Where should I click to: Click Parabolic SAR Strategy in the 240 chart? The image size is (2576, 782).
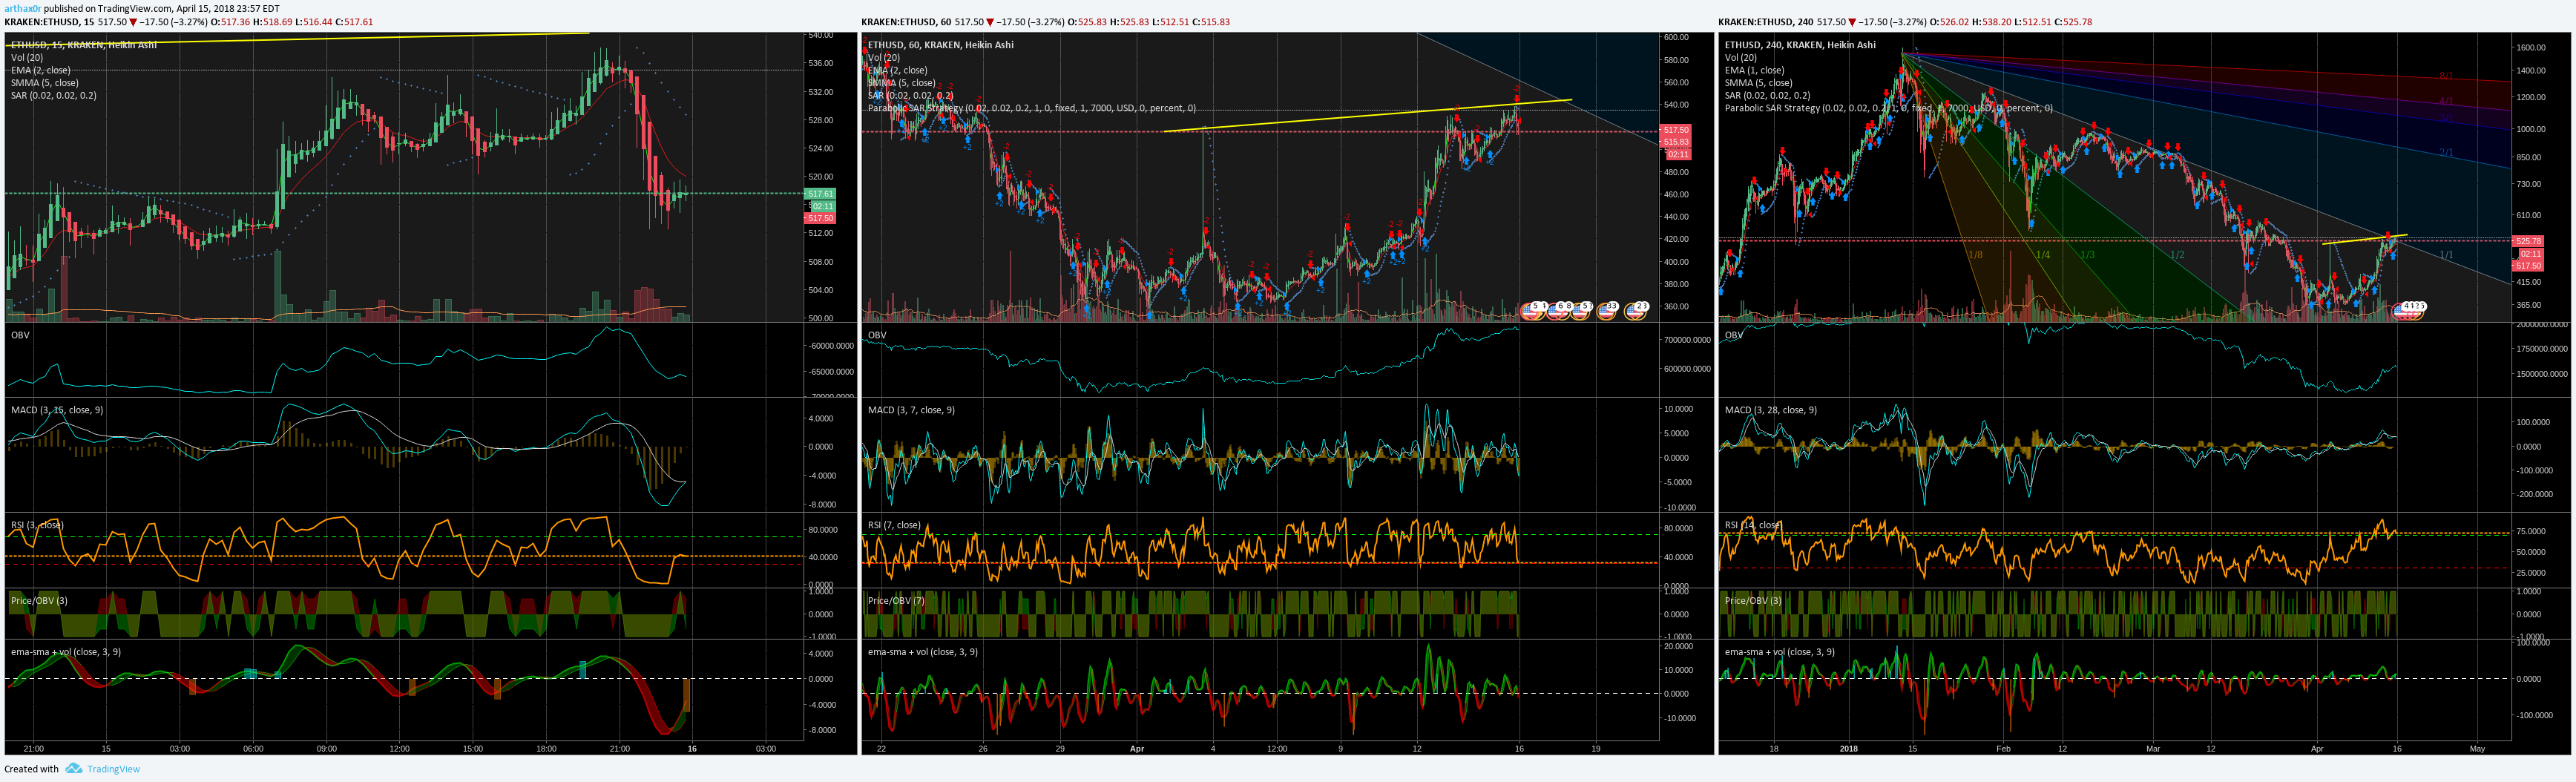click(1888, 108)
